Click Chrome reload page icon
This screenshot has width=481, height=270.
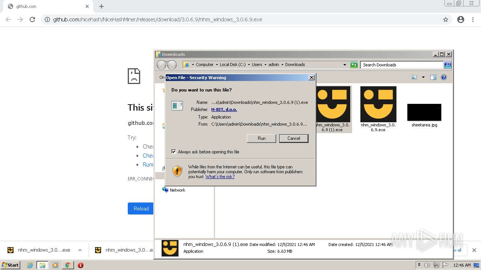pos(32,19)
